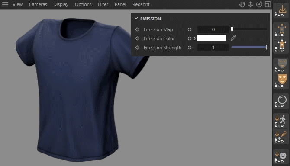Toggle Emission Color keyframe diamond
The height and width of the screenshot is (166, 290).
[x=137, y=38]
